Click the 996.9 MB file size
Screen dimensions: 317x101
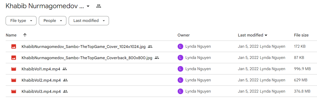(x=302, y=69)
